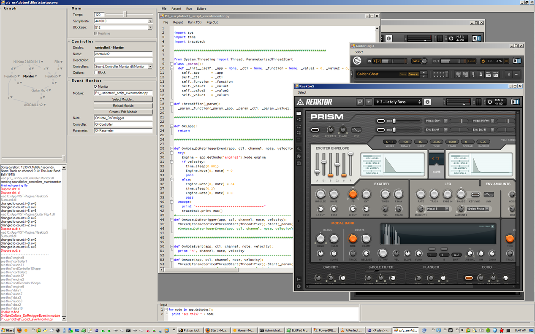This screenshot has height=334, width=535.
Task: Open script editor Pop Out menu
Action: [x=212, y=22]
